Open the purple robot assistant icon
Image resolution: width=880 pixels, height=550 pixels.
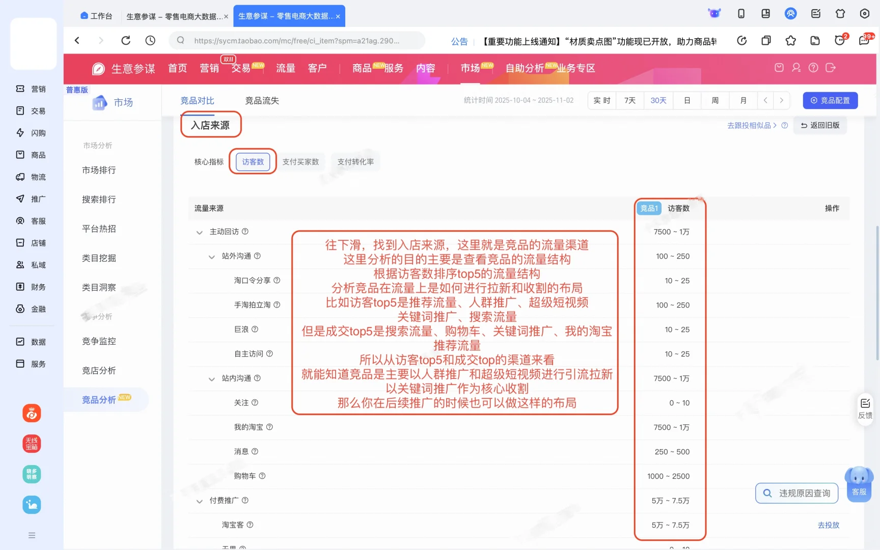pos(714,14)
